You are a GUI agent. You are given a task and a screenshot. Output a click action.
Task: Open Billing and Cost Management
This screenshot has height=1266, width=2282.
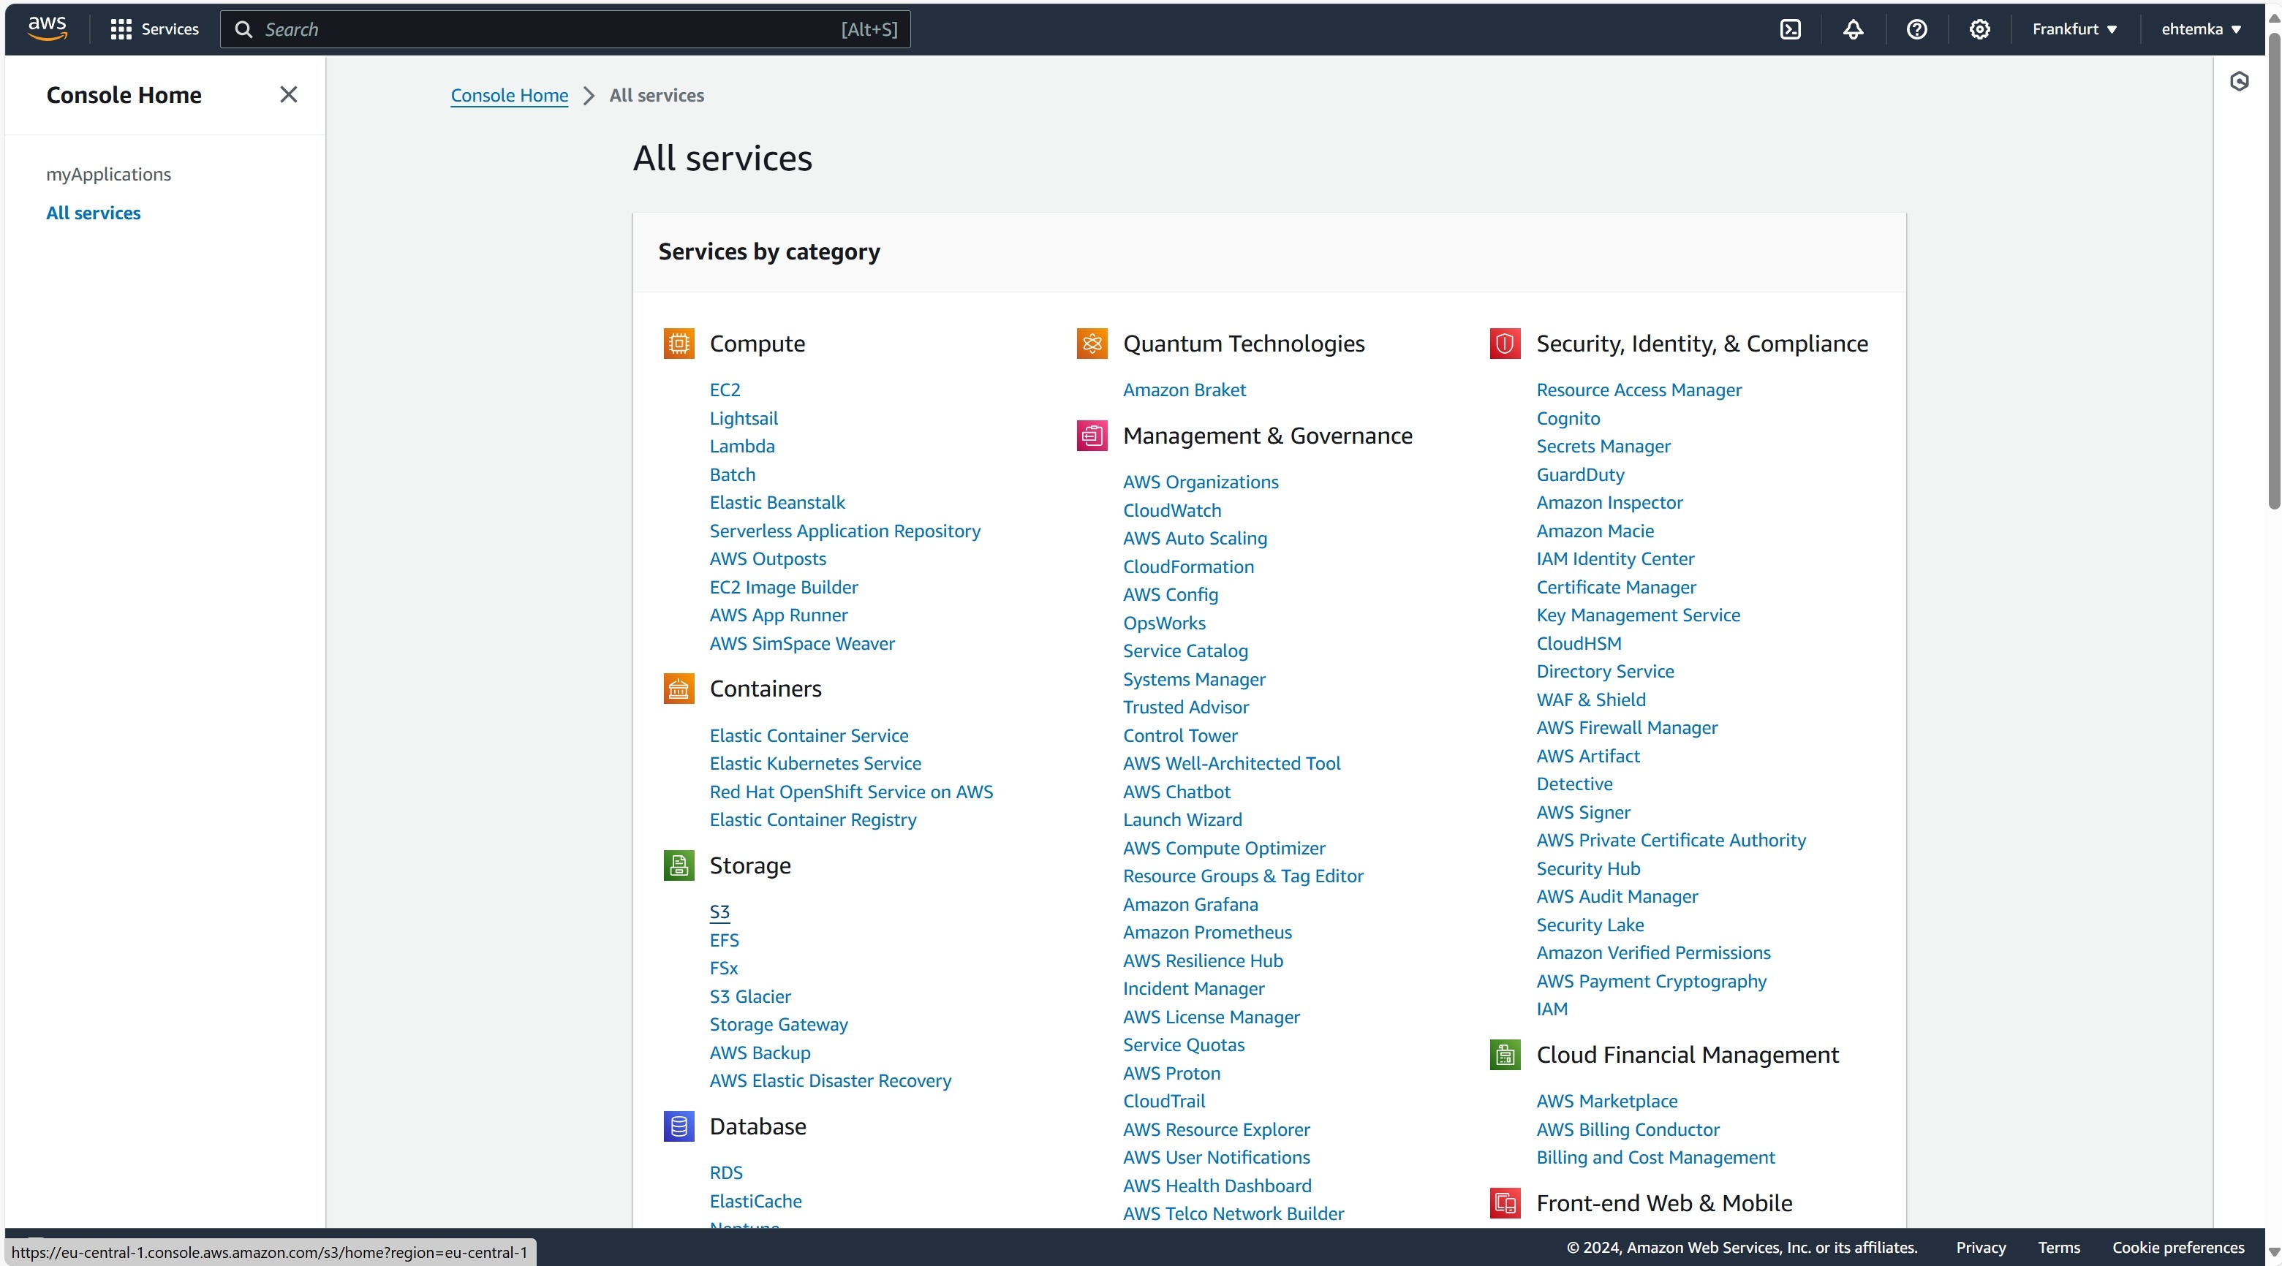1655,1157
